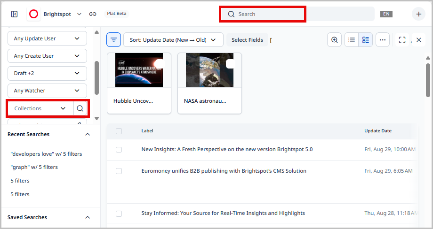The height and width of the screenshot is (229, 433).
Task: Open the Hubble Uncovers Water Vapor thumbnail
Action: pos(139,70)
